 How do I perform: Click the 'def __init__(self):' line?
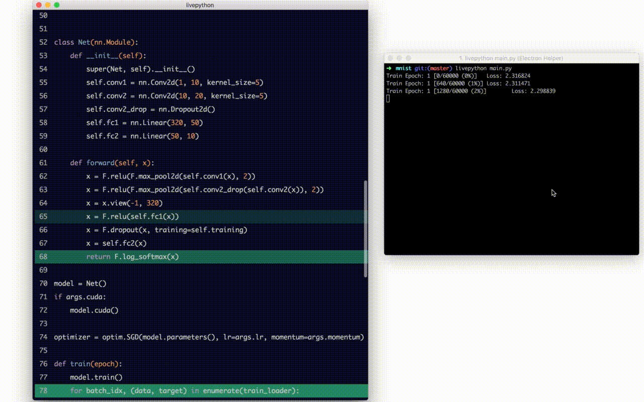pyautogui.click(x=108, y=56)
